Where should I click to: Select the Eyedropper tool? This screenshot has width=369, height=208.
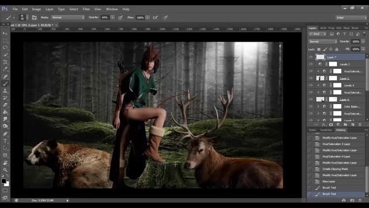coord(5,69)
